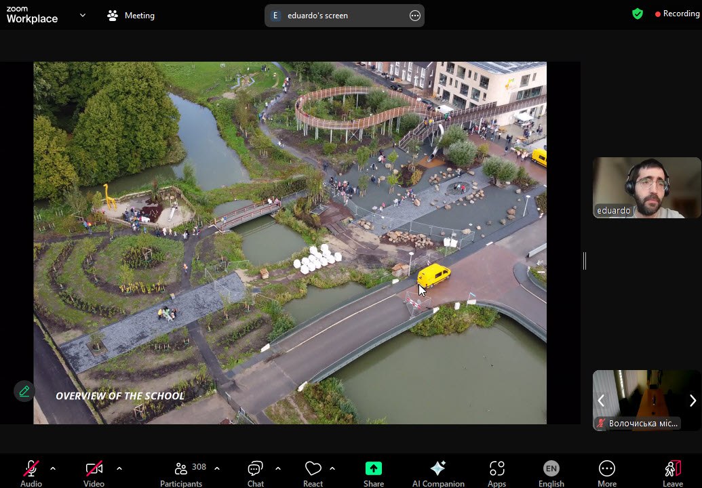Open the Zoom Workplace dropdown menu

coord(83,15)
